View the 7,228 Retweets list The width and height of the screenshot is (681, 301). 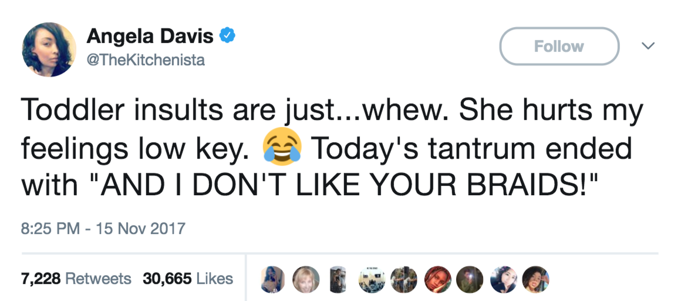point(76,278)
